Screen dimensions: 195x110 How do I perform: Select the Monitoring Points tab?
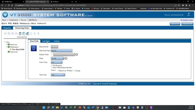22,28
